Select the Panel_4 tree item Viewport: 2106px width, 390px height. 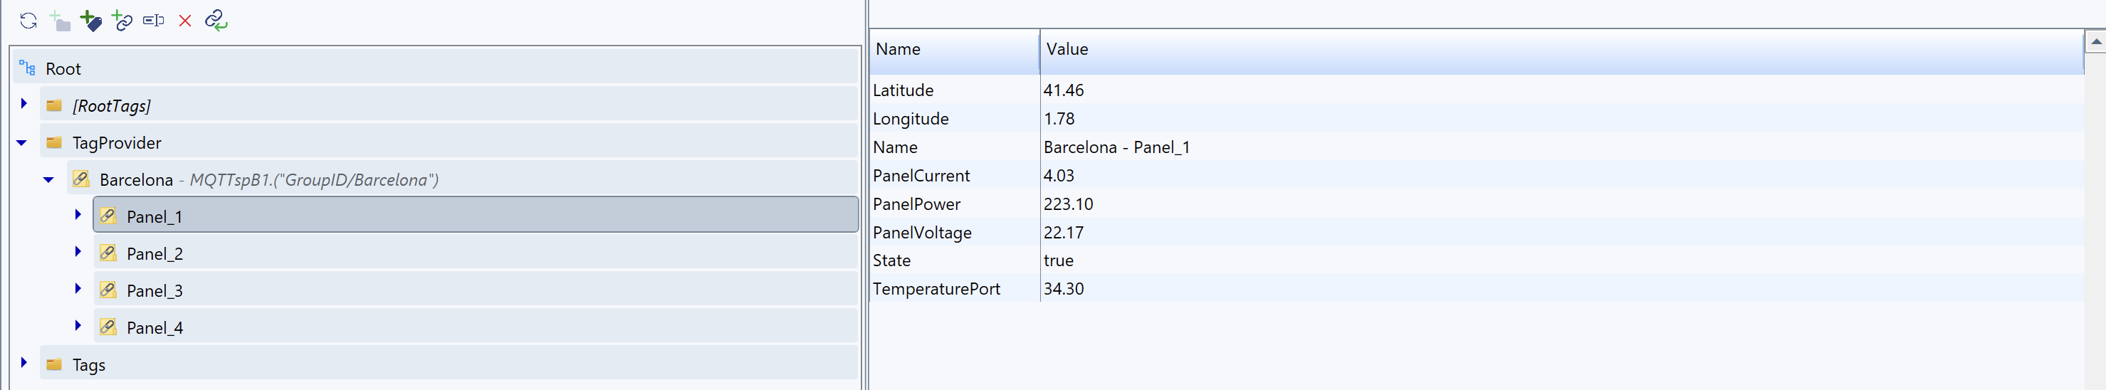click(154, 328)
